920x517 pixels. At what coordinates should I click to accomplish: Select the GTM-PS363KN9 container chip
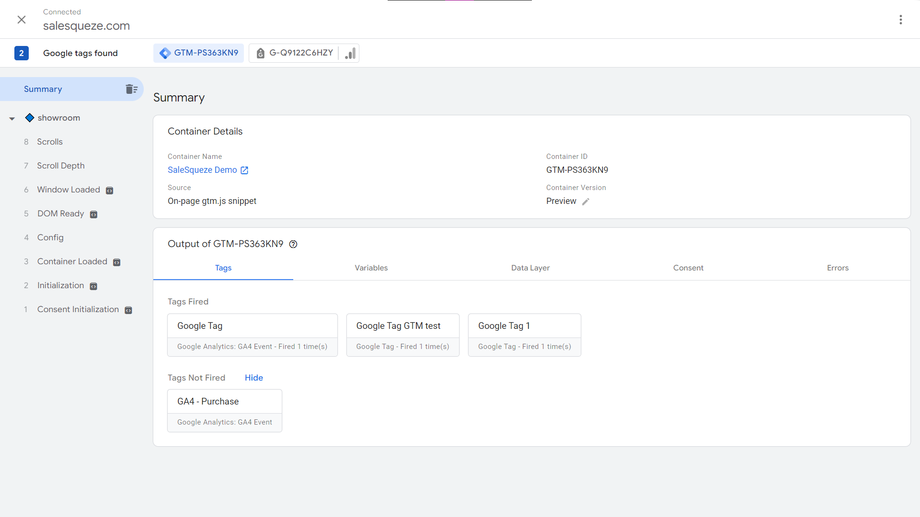[x=199, y=53]
